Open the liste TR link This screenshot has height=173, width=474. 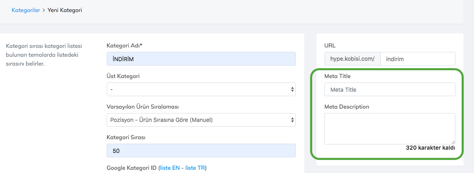point(195,168)
